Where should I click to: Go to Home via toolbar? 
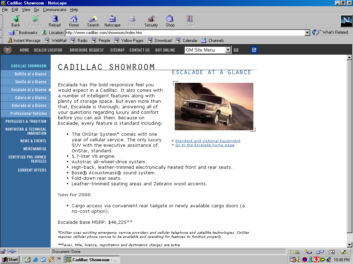[x=74, y=21]
